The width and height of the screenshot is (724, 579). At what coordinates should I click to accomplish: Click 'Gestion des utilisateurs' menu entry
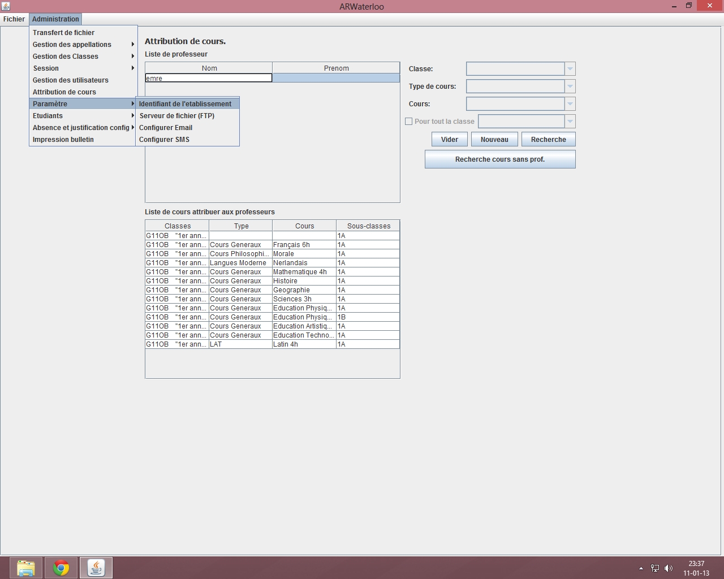click(x=71, y=80)
